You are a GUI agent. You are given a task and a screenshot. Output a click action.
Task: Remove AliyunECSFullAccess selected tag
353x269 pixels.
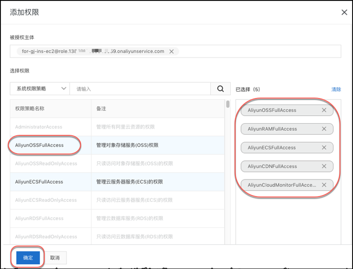[x=324, y=148]
